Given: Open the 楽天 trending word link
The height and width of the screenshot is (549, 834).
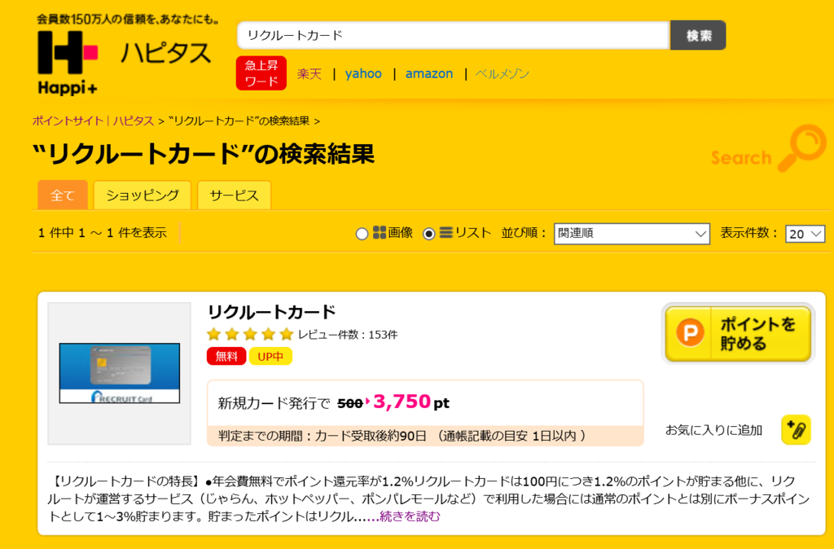Looking at the screenshot, I should click(x=309, y=74).
